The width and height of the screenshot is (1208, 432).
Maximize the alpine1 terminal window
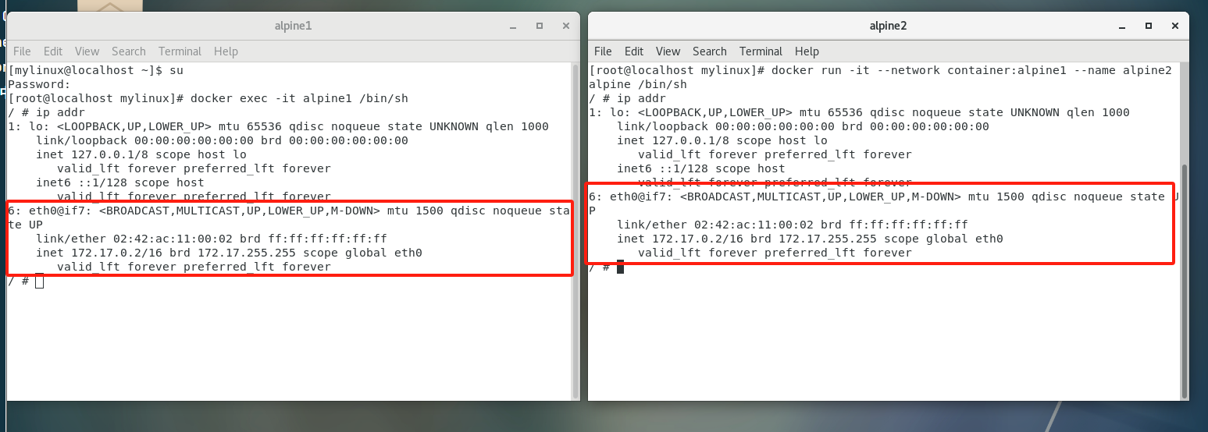point(540,26)
